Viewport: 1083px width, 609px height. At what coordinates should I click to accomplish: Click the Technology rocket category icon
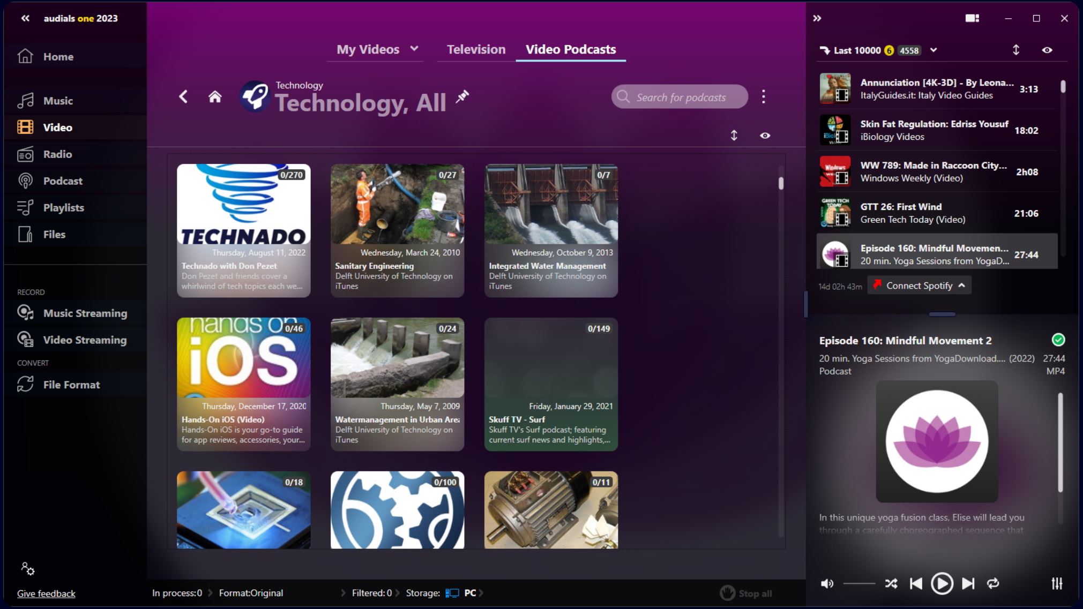click(255, 96)
